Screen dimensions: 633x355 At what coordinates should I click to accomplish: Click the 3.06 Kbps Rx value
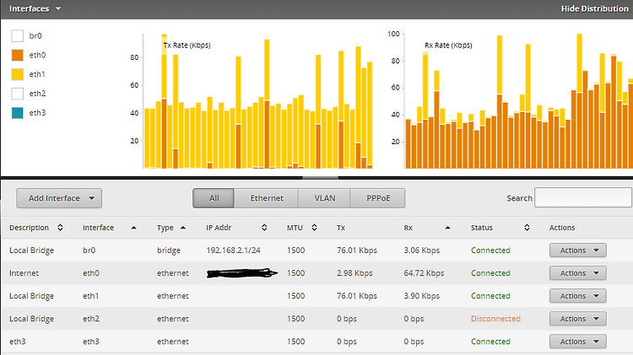[x=421, y=250]
